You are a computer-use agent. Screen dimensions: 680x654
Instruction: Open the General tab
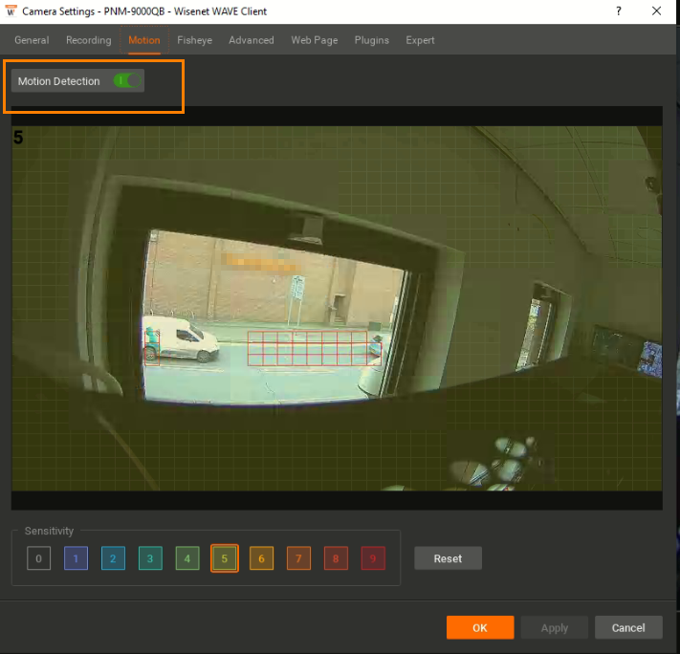pos(32,40)
